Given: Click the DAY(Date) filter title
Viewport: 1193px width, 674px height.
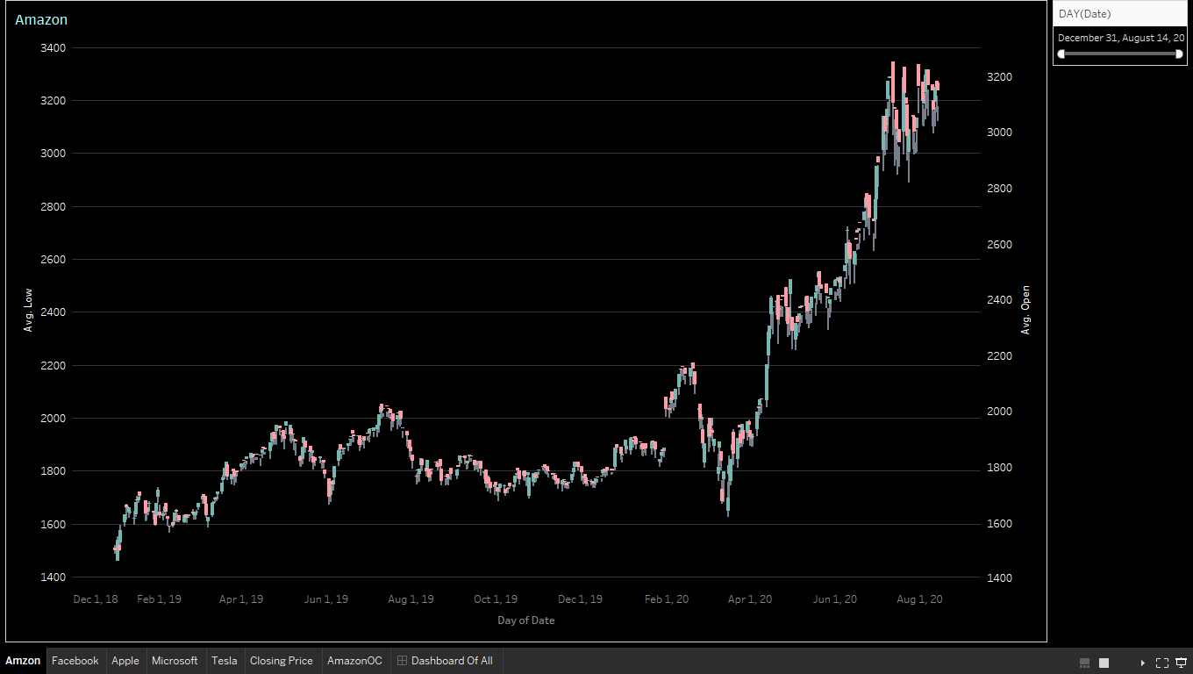Looking at the screenshot, I should 1084,13.
